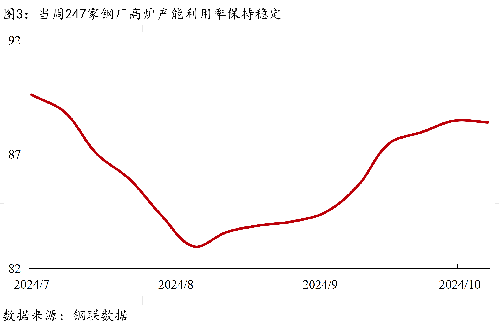Click the 图3 figure number in title
Image resolution: width=499 pixels, height=331 pixels.
coord(14,14)
